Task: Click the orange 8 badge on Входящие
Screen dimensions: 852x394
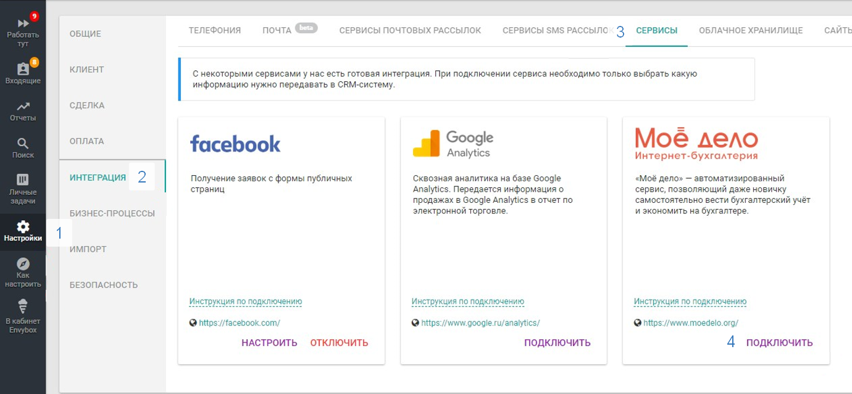Action: point(34,62)
